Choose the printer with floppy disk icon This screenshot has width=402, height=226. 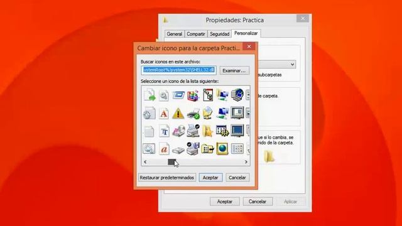(x=193, y=149)
